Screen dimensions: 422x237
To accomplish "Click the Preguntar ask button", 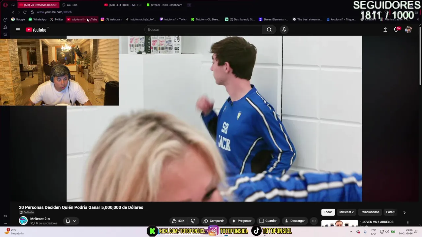I will [x=242, y=221].
